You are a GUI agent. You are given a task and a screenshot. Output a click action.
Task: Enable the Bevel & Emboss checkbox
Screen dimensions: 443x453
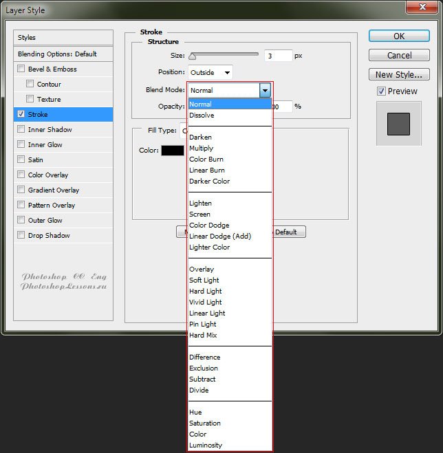pos(21,69)
